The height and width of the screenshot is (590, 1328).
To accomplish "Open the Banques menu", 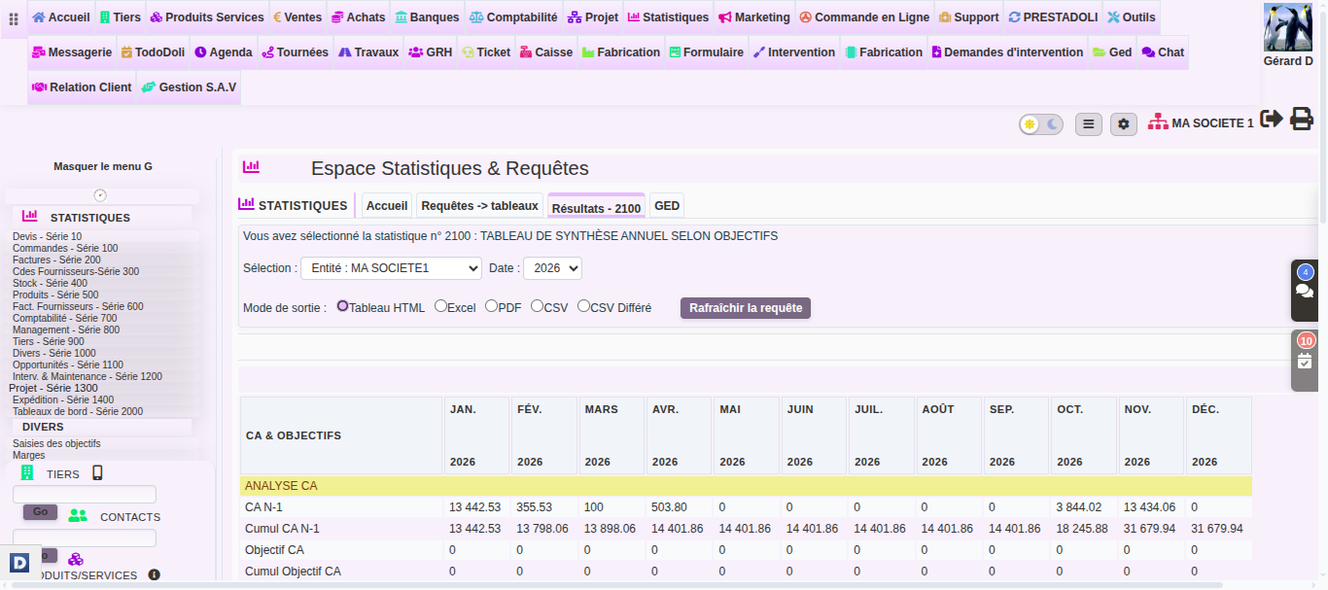I will tap(428, 17).
